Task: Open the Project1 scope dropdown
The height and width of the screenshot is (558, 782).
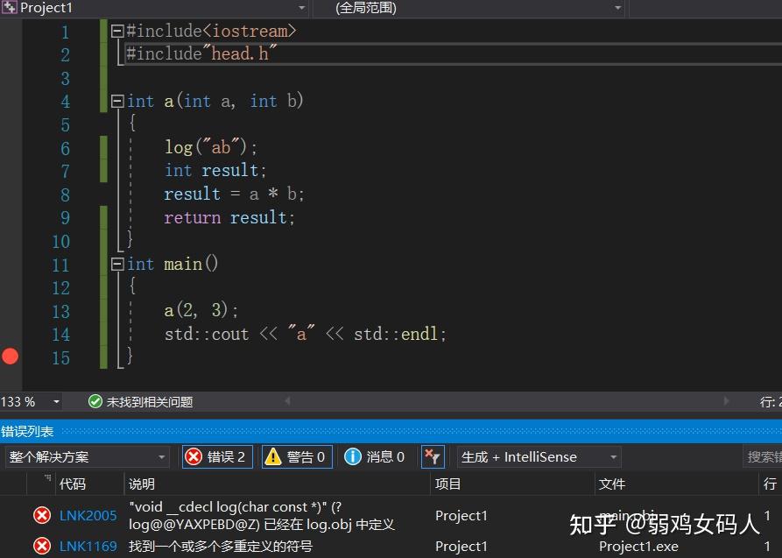Action: pos(301,8)
